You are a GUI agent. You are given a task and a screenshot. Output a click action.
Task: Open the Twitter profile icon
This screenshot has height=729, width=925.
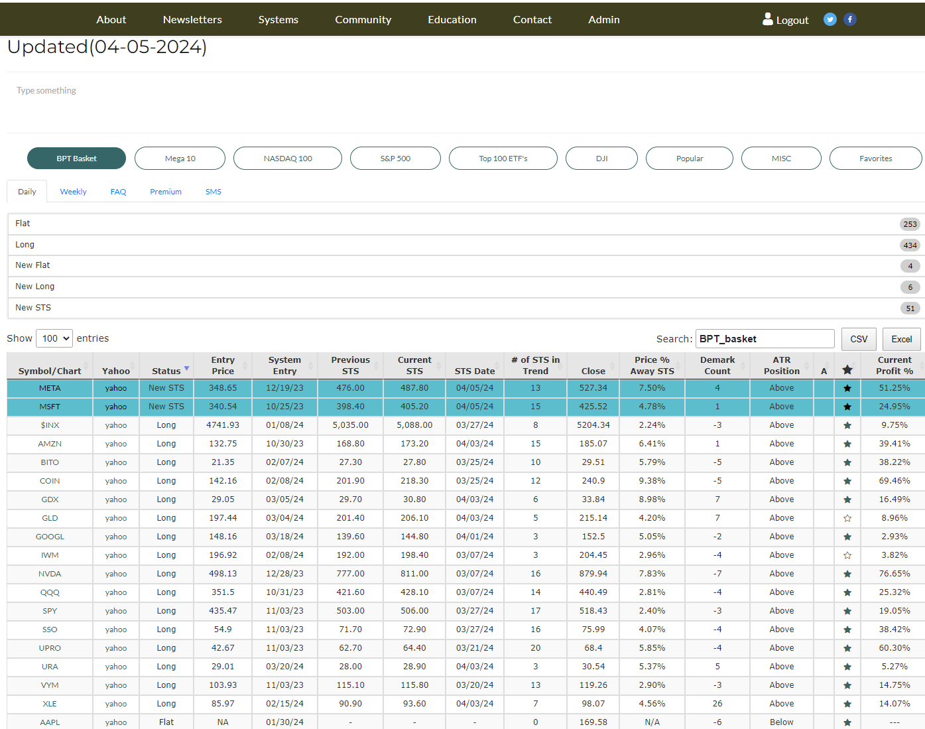pyautogui.click(x=830, y=19)
